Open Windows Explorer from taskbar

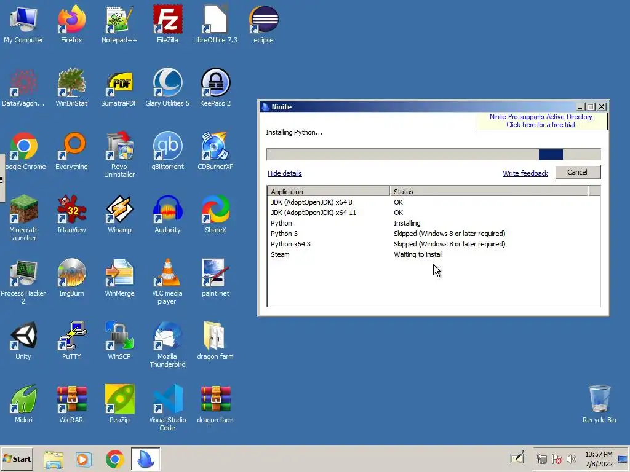tap(54, 460)
